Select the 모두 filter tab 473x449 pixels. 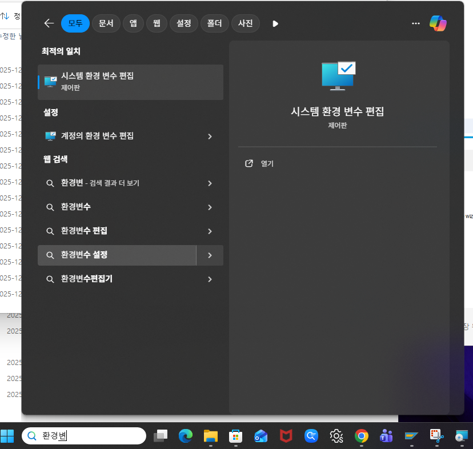click(x=75, y=23)
